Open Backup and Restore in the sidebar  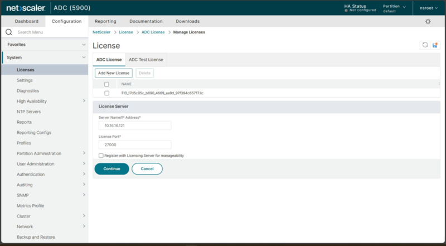click(x=36, y=237)
